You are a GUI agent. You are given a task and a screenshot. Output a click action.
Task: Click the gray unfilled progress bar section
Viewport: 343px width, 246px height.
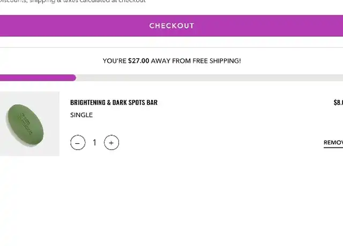pos(210,78)
